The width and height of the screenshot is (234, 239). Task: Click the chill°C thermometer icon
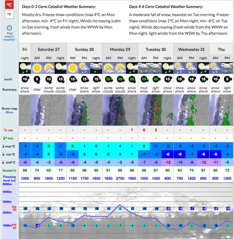click(3, 162)
